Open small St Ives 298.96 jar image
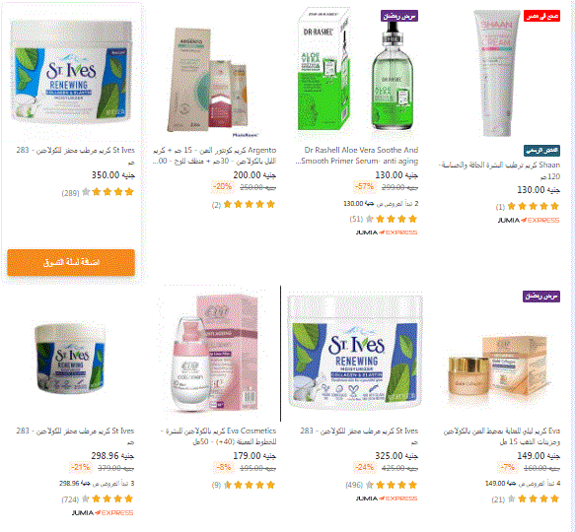The image size is (575, 532). coord(71,358)
